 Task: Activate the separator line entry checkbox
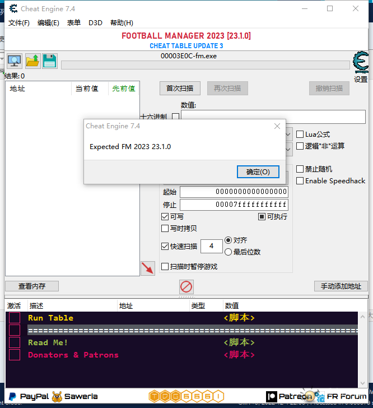click(x=15, y=330)
